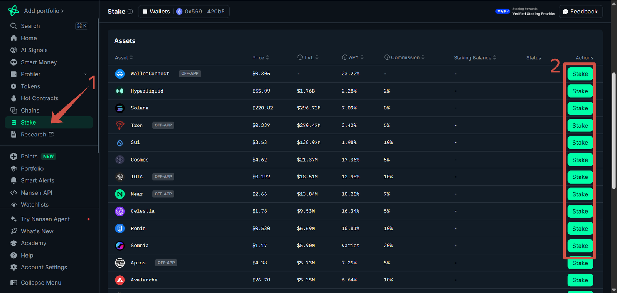Click the Feedback button
Image resolution: width=617 pixels, height=293 pixels.
[x=580, y=12]
